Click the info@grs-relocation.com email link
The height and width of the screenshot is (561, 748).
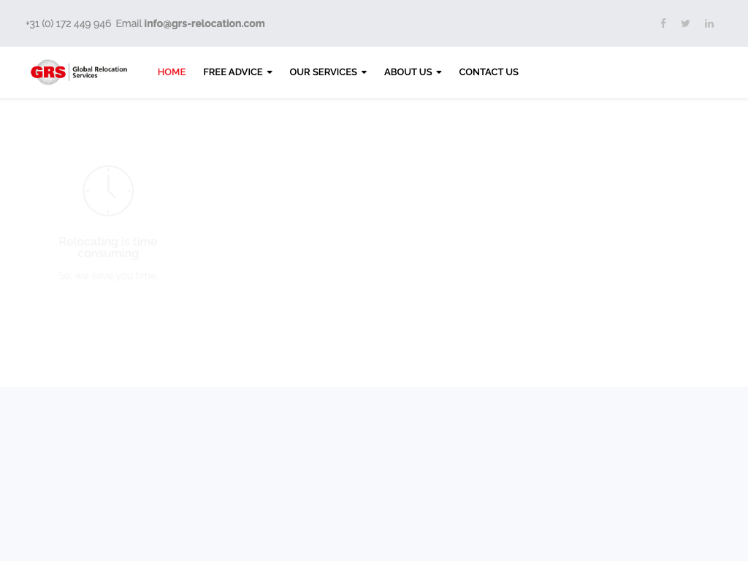[205, 23]
